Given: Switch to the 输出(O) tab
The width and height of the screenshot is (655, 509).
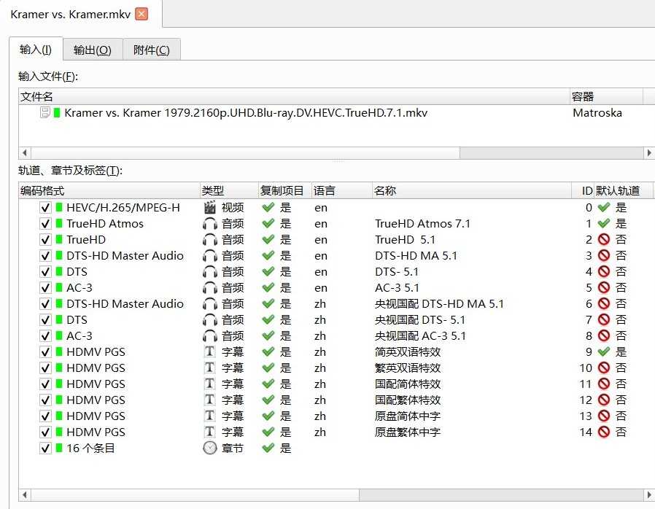Looking at the screenshot, I should point(93,50).
